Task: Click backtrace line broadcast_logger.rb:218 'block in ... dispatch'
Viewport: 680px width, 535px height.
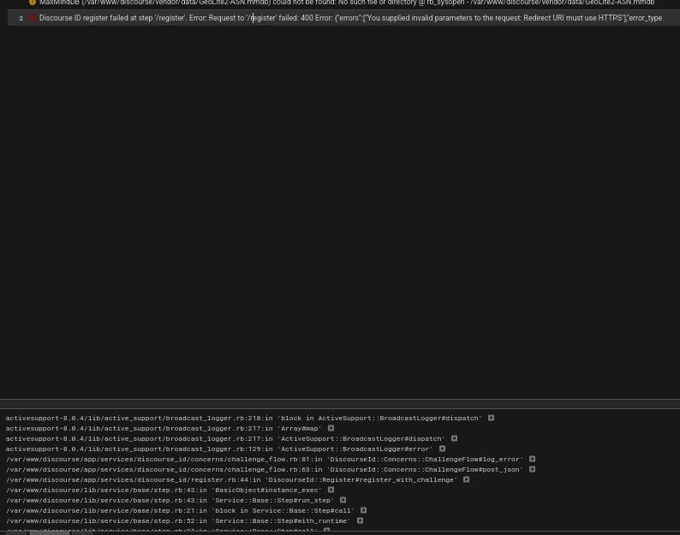Action: [244, 419]
